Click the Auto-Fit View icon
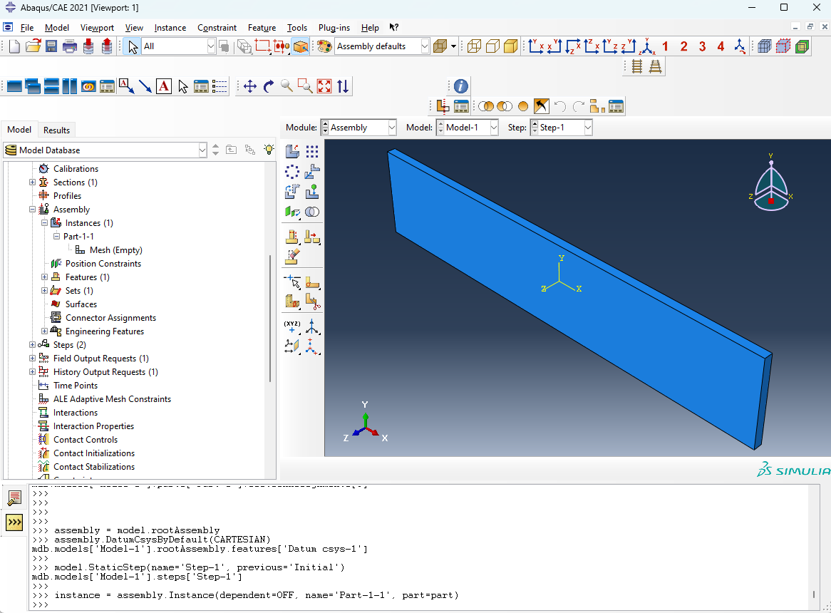Viewport: 831px width, 613px height. [324, 86]
